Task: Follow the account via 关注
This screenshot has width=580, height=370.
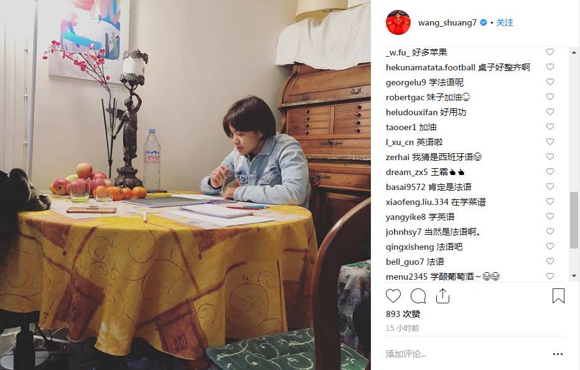Action: tap(505, 22)
